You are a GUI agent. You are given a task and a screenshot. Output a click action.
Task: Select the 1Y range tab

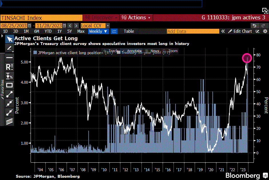click(x=59, y=31)
